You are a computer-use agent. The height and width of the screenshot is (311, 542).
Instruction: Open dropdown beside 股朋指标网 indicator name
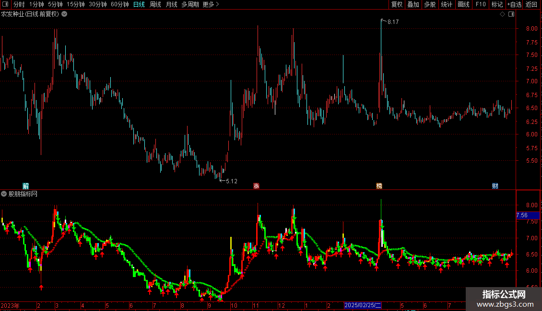[4, 194]
